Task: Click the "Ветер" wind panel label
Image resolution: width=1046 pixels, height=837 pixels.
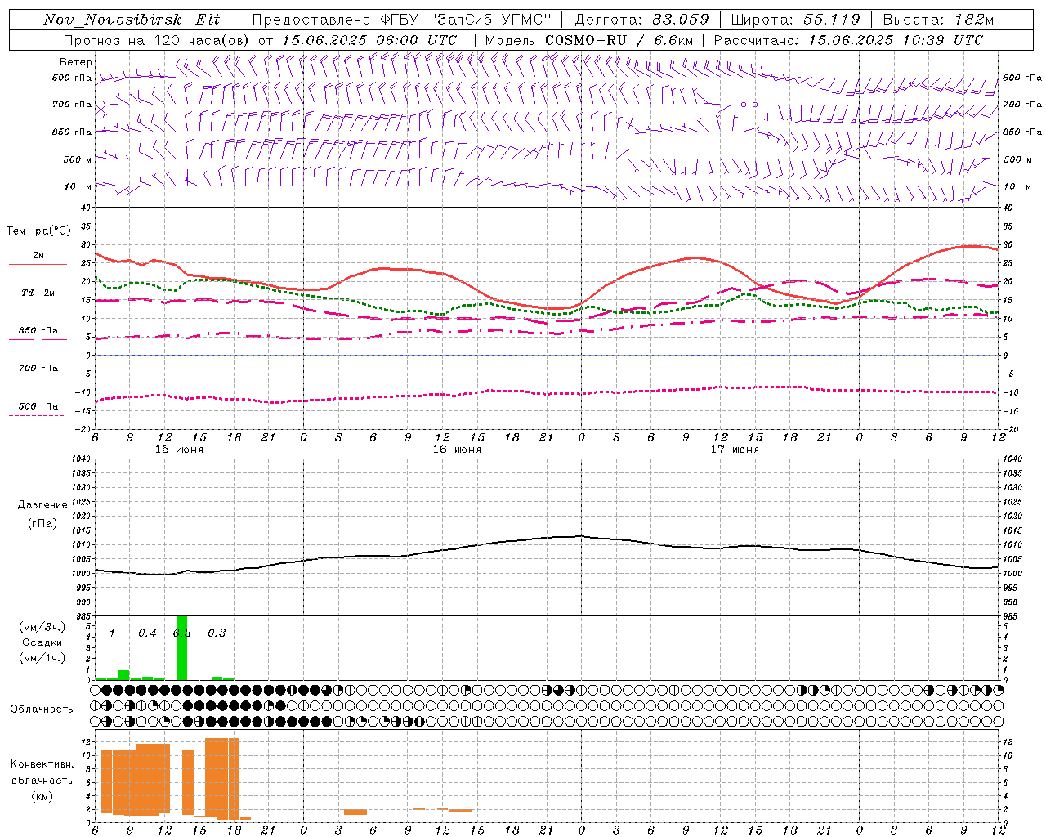Action: (x=76, y=62)
